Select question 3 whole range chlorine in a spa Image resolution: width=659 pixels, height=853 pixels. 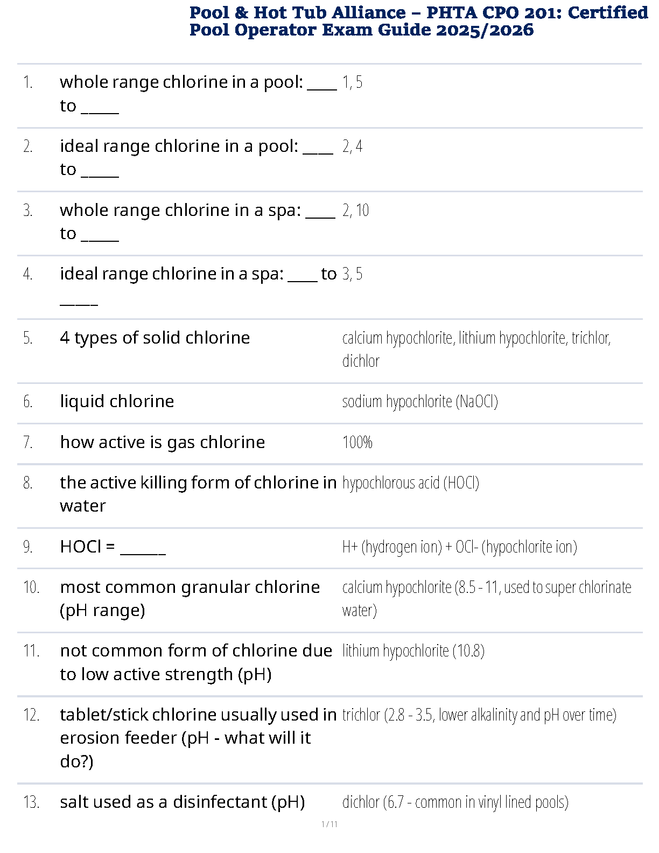(x=198, y=221)
